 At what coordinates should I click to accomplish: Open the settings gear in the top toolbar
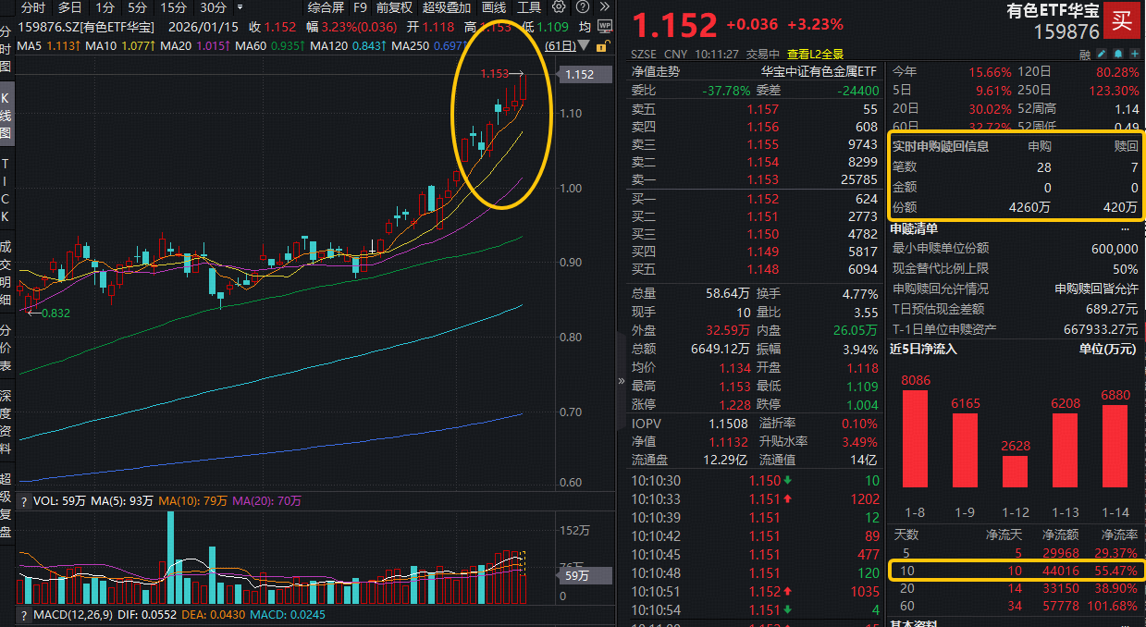pos(558,7)
